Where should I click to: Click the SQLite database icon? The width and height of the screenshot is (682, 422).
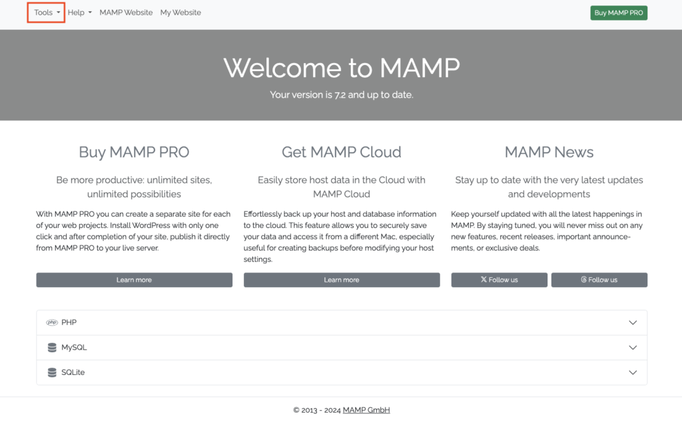52,373
